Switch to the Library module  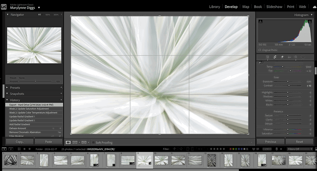[215, 7]
